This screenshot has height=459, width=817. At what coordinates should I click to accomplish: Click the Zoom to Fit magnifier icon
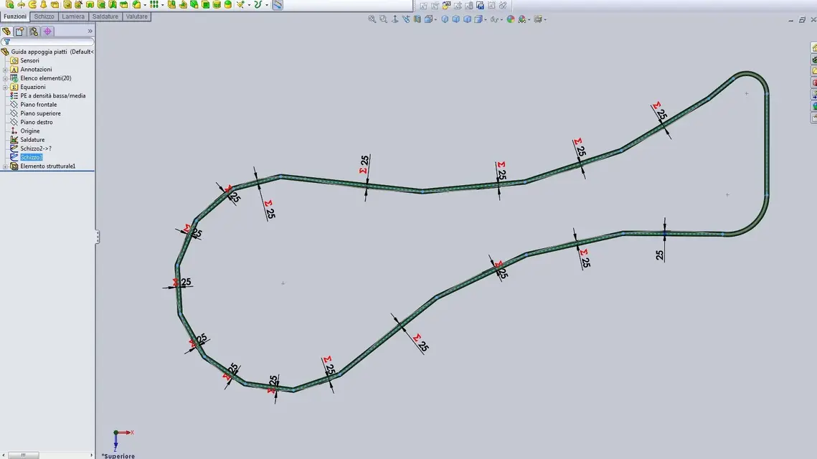click(372, 19)
